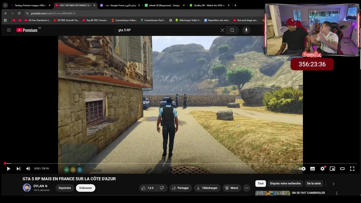This screenshot has width=361, height=203.
Task: Open a new browser tab
Action: (235, 5)
